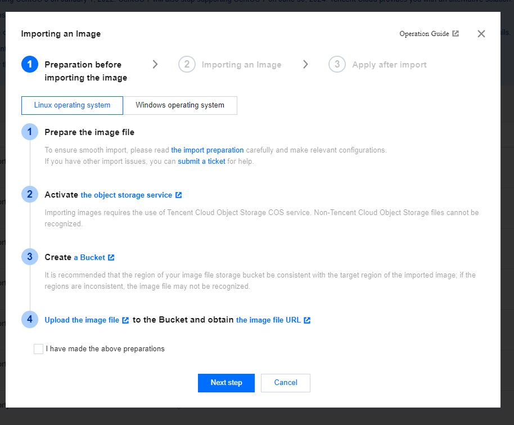
Task: Click external icon after the image file URL
Action: [307, 320]
